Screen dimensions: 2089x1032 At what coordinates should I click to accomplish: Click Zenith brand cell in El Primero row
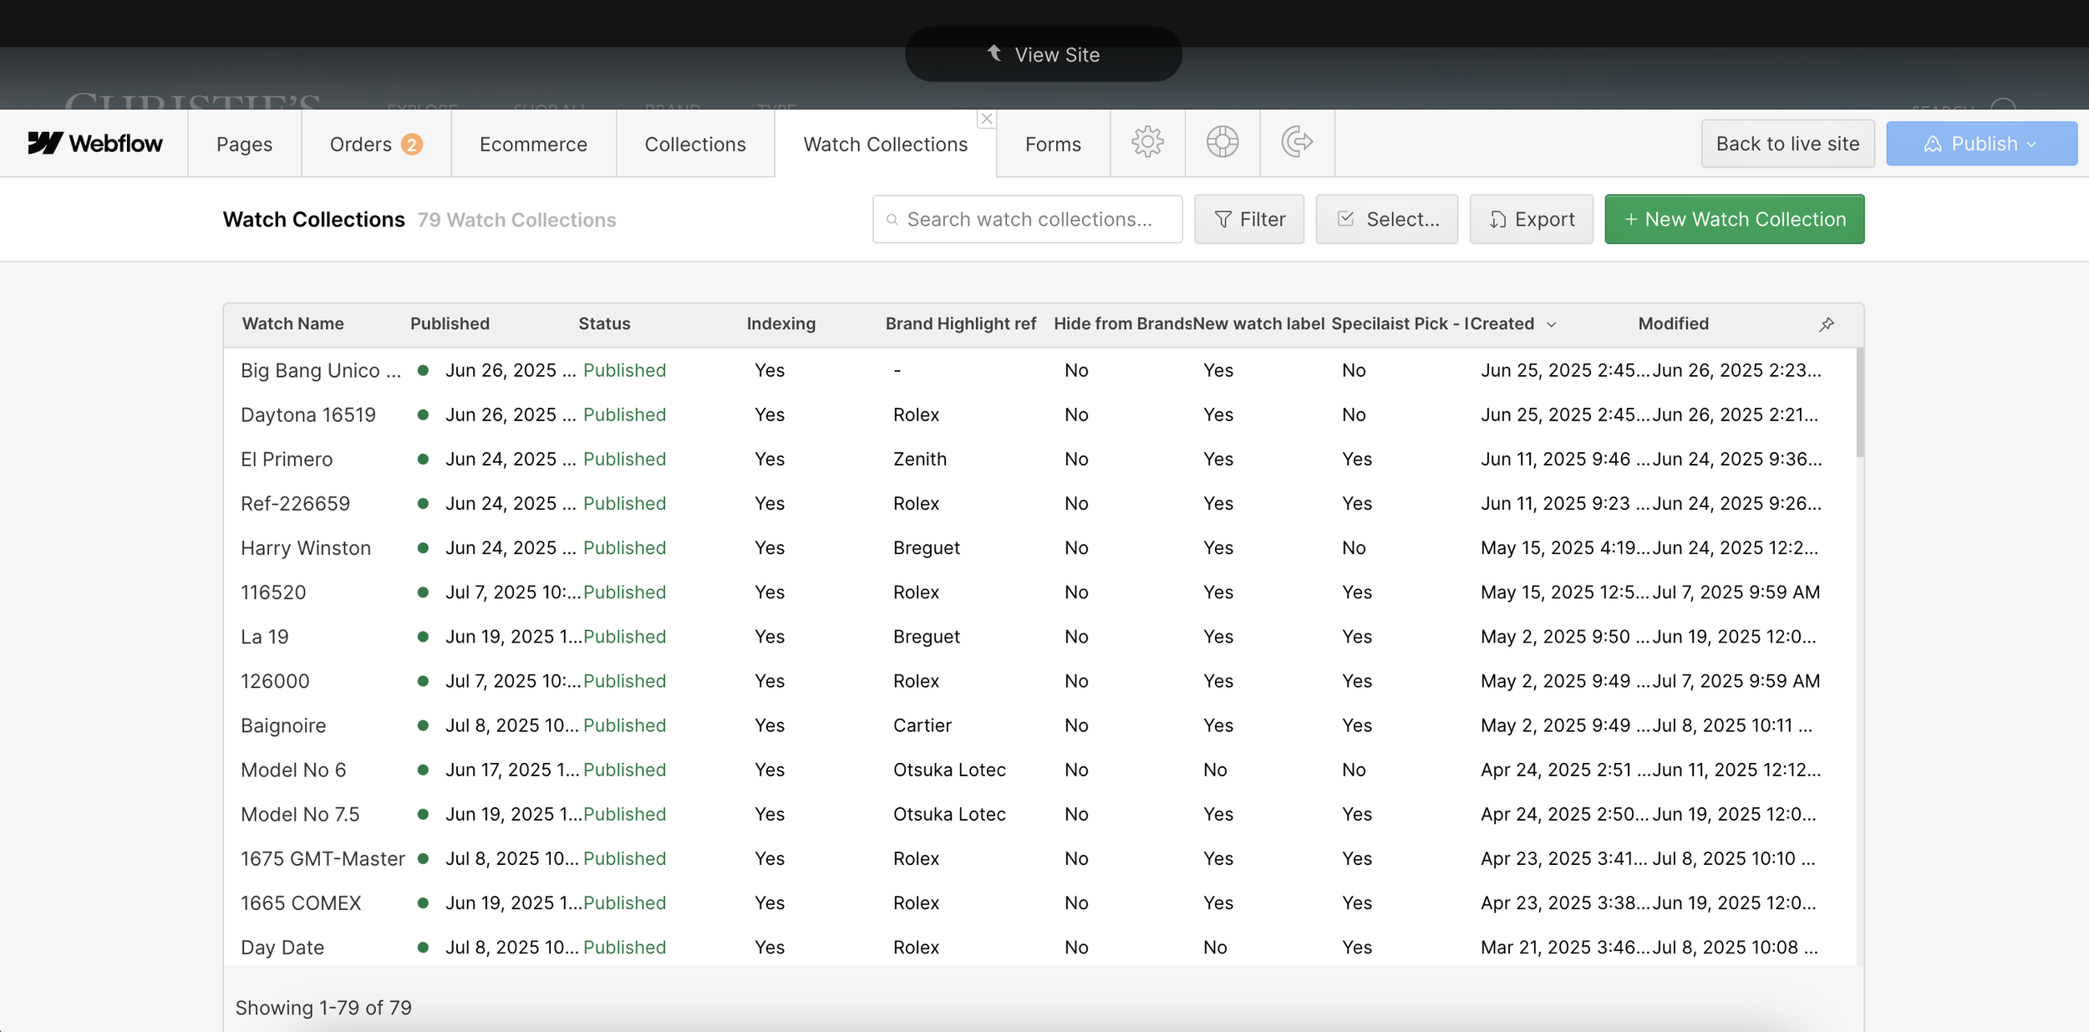tap(920, 459)
